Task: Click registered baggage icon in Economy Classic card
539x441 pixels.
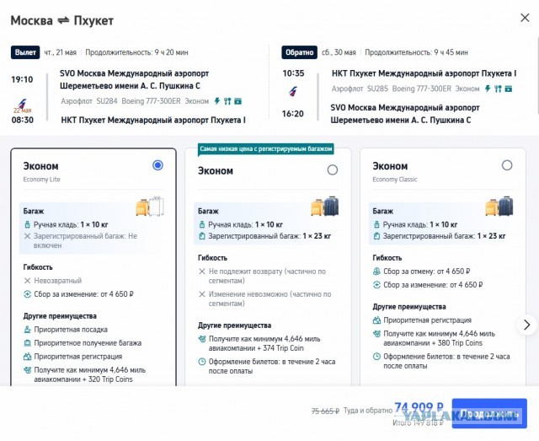Action: tap(376, 236)
